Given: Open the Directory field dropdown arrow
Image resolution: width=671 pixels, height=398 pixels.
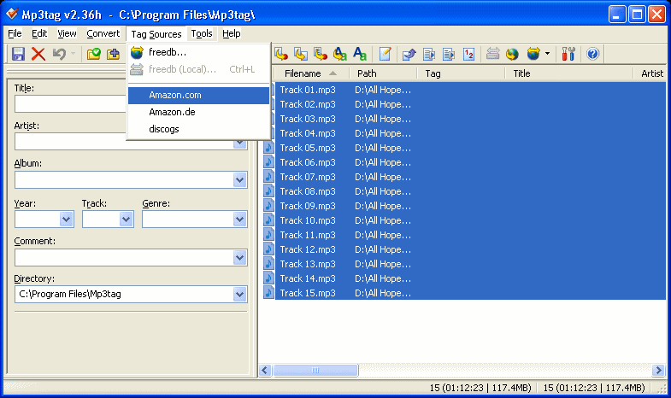Looking at the screenshot, I should pos(240,295).
